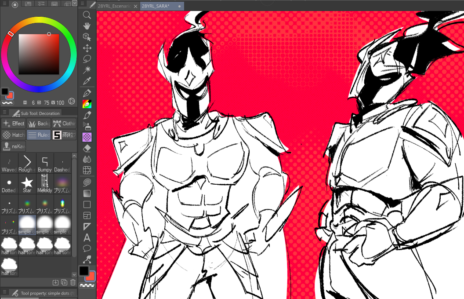Select the Hatching sub tool group
The width and height of the screenshot is (464, 299).
(13, 135)
